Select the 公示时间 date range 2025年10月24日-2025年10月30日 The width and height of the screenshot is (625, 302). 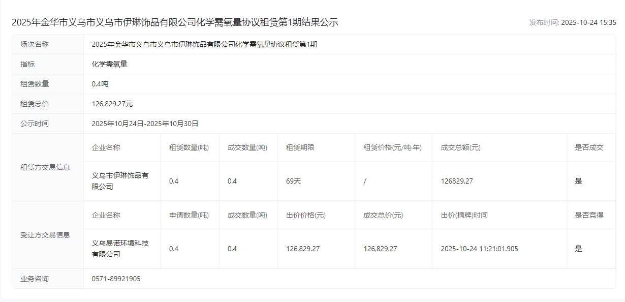(x=145, y=124)
